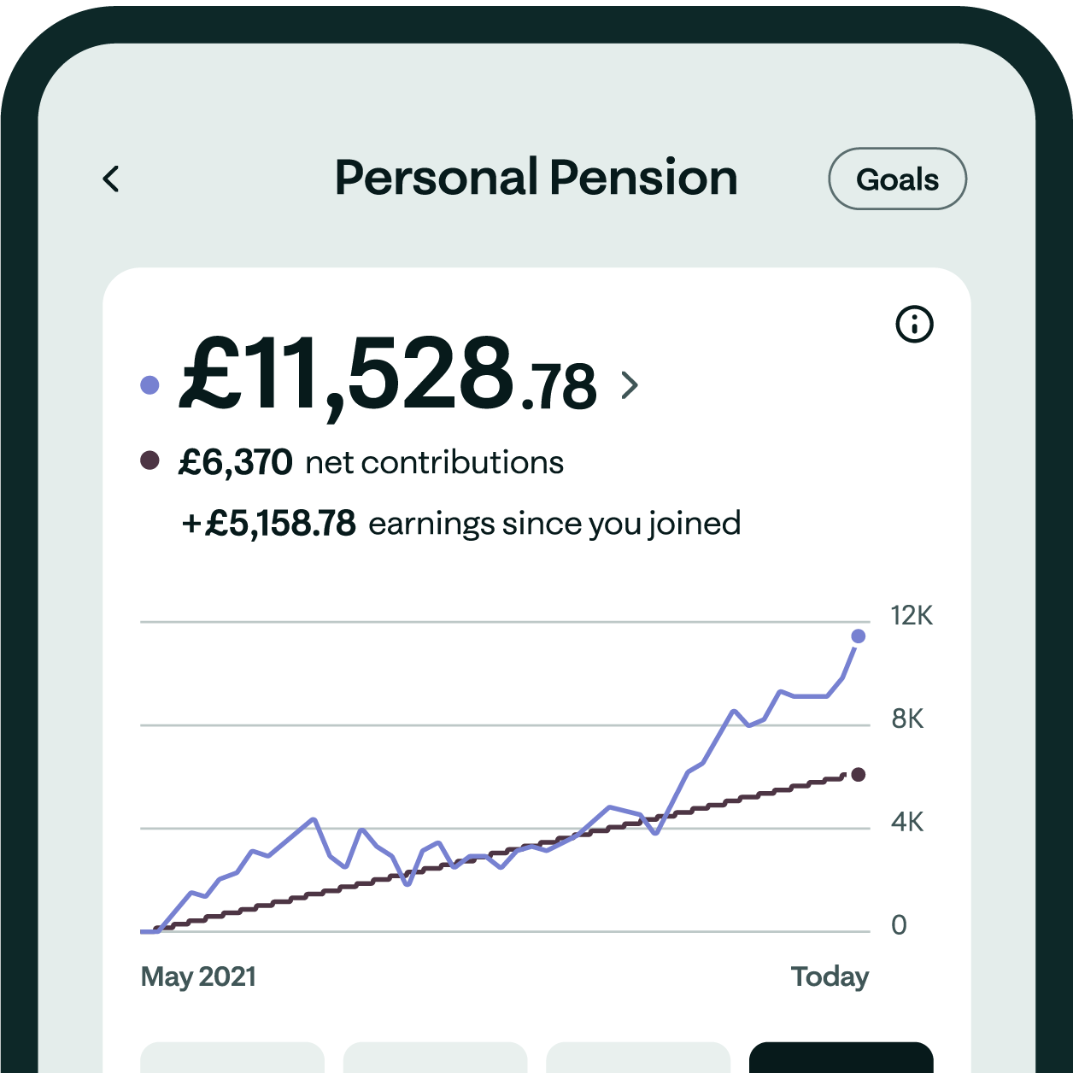Click the Today label under the chart
This screenshot has height=1073, width=1073.
830,976
